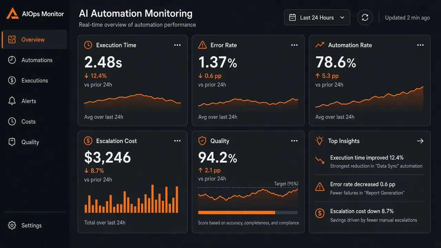This screenshot has width=441, height=248.
Task: Click 'Fewer failures in "Report Generation"' text
Action: tap(367, 193)
